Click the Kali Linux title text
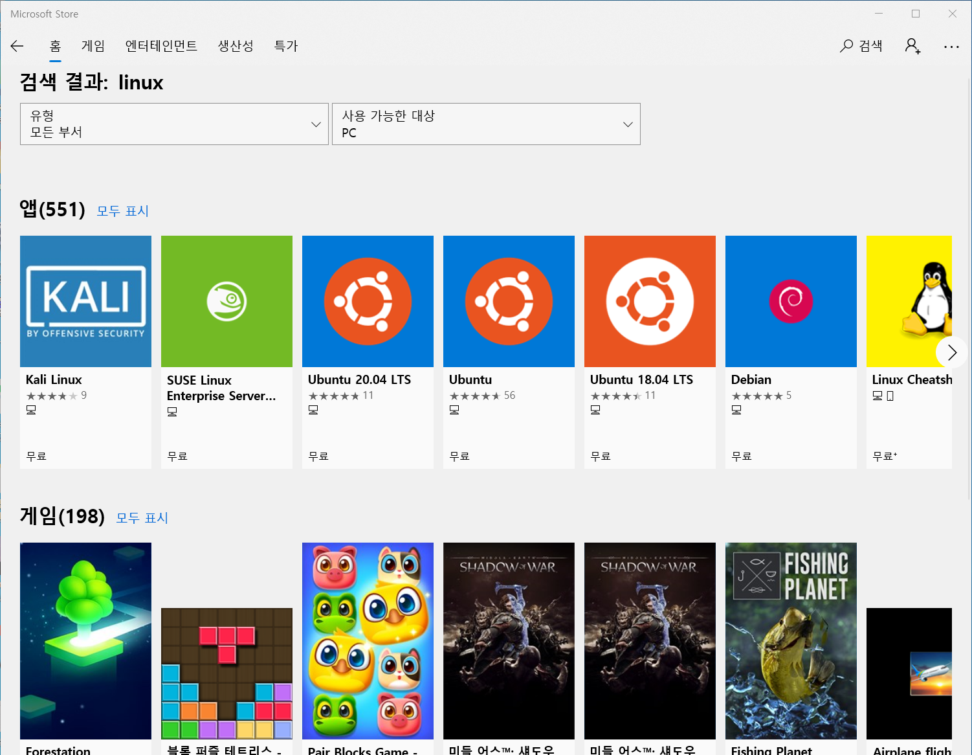 tap(54, 379)
